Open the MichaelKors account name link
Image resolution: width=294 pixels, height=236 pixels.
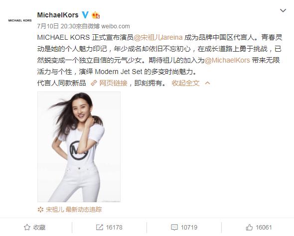pos(58,15)
